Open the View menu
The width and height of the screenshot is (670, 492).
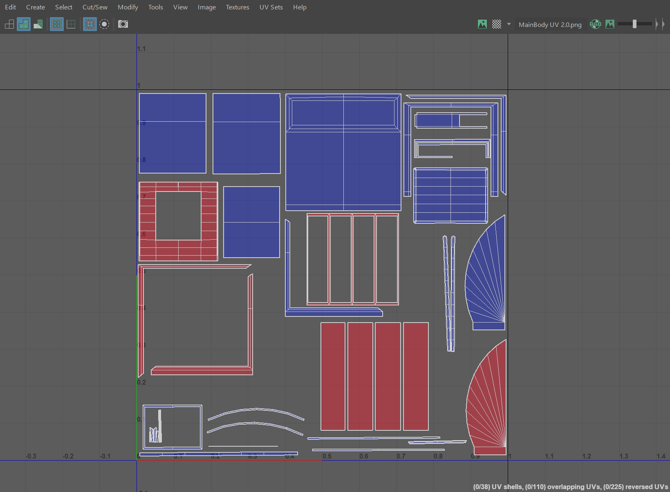(x=180, y=7)
